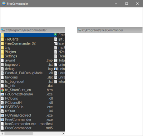This screenshot has height=136, width=143.
Task: Click the FreeCommander logo in title bar
Action: (4, 4)
